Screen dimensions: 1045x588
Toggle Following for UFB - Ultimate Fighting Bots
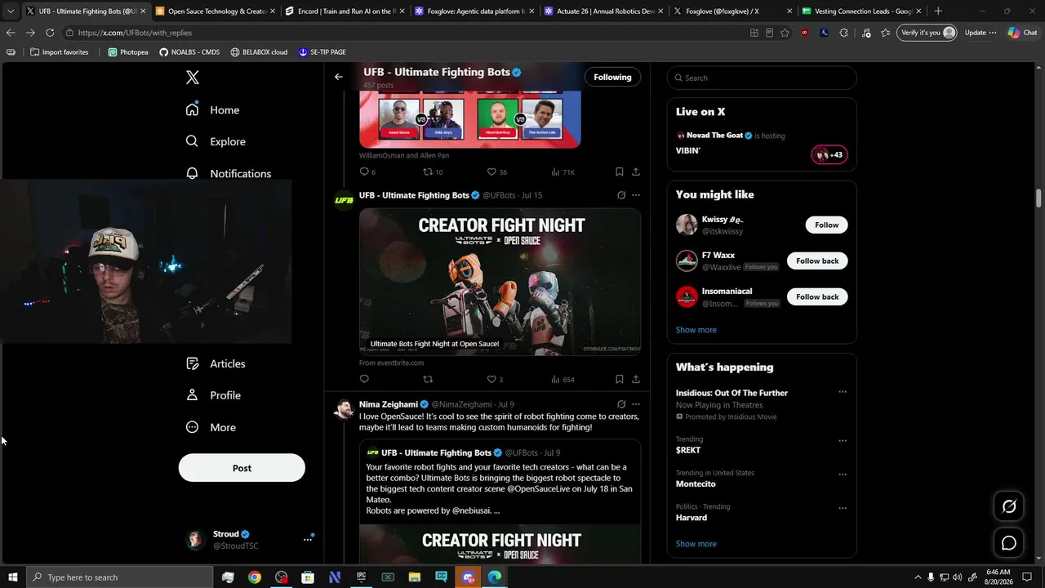tap(612, 77)
